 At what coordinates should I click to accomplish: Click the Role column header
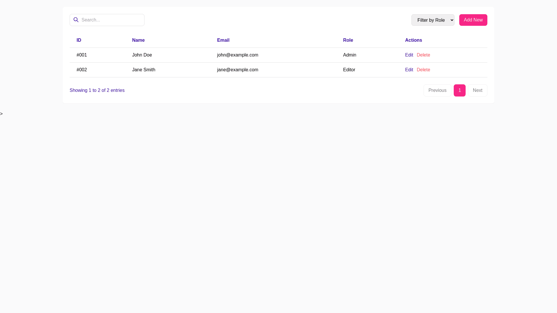coord(348,40)
